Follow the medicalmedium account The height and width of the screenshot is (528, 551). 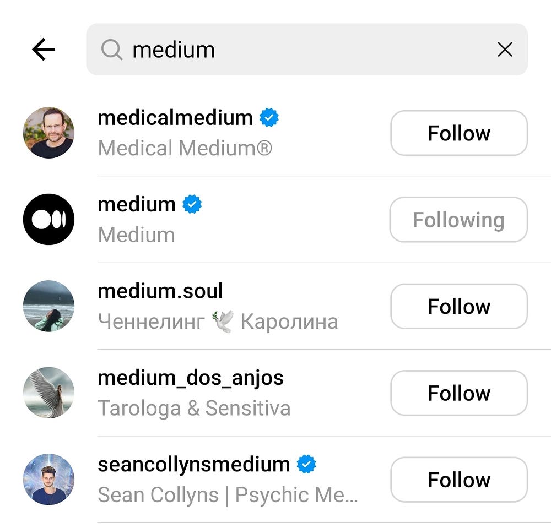click(459, 133)
